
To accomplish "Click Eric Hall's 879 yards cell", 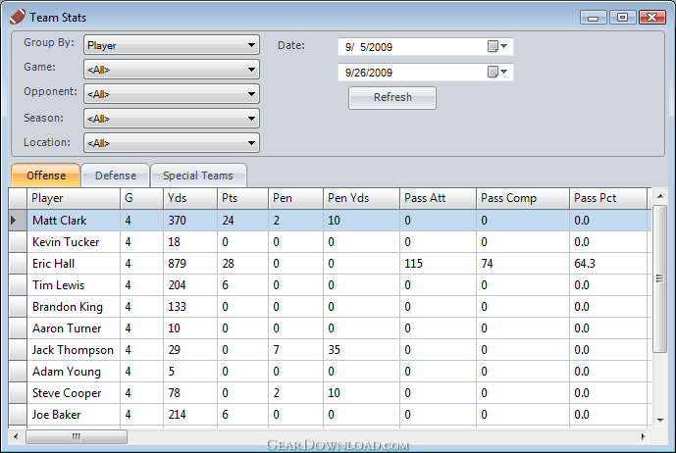I will click(x=190, y=264).
